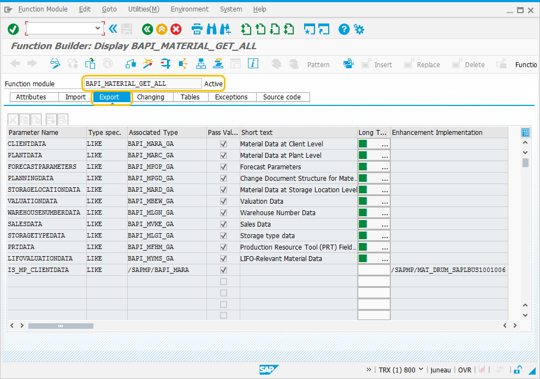Image resolution: width=540 pixels, height=379 pixels.
Task: Switch to the Import tab
Action: (75, 97)
